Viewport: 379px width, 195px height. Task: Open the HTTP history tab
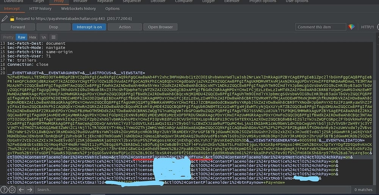[40, 8]
